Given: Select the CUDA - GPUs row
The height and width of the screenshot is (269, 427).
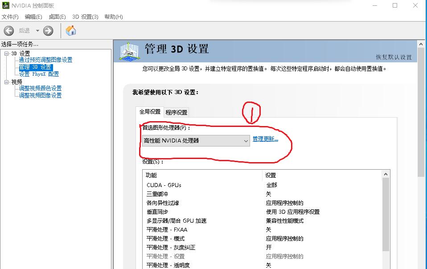Looking at the screenshot, I should click(x=262, y=185).
